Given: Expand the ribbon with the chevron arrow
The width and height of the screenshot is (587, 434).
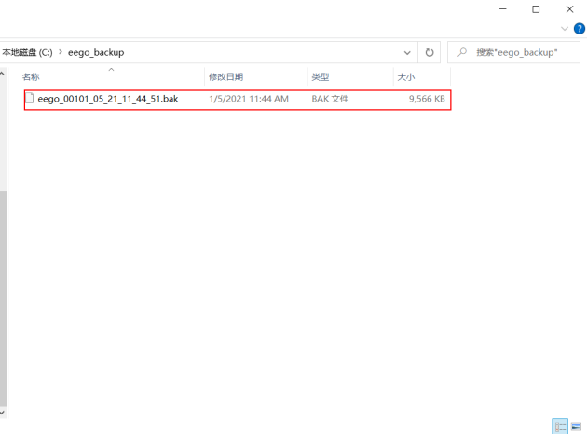Looking at the screenshot, I should pyautogui.click(x=565, y=29).
